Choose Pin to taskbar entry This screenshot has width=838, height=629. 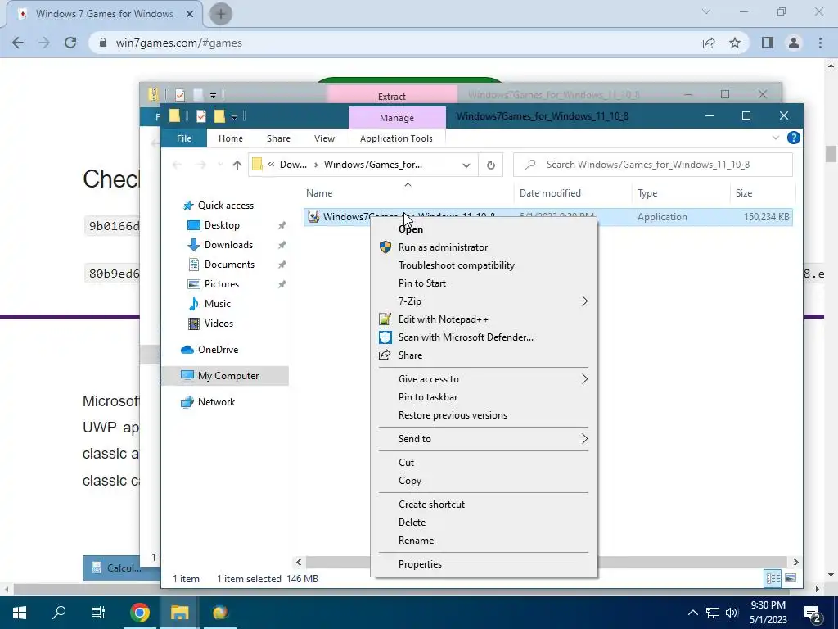coord(427,397)
